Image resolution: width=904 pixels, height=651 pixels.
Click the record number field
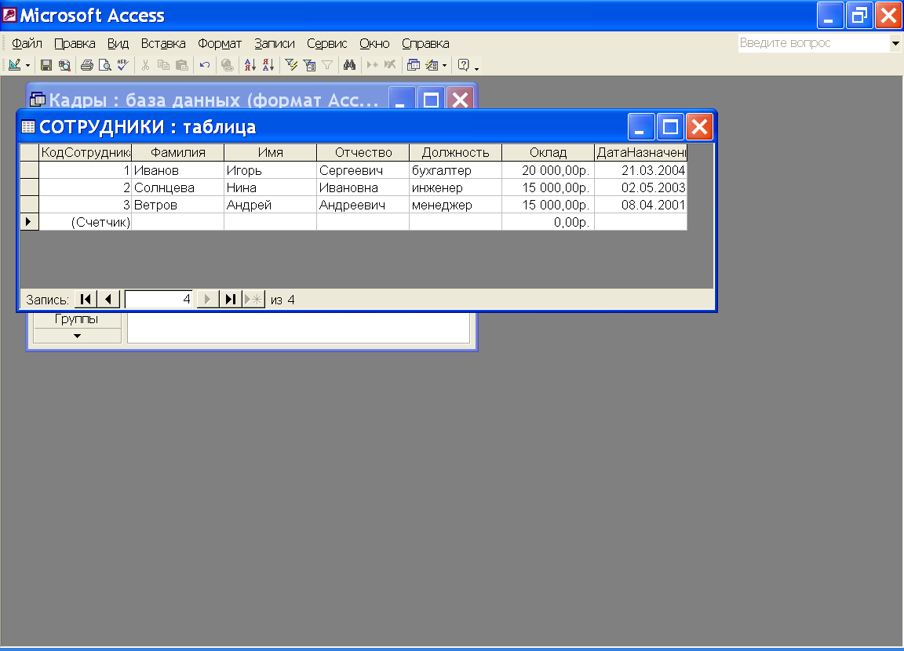[159, 300]
